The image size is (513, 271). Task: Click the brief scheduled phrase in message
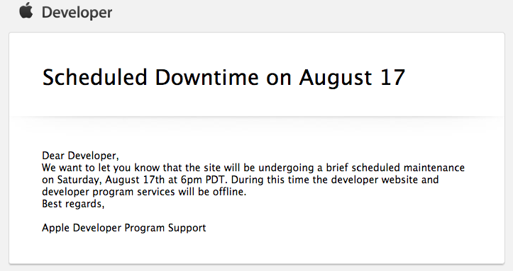tap(363, 168)
